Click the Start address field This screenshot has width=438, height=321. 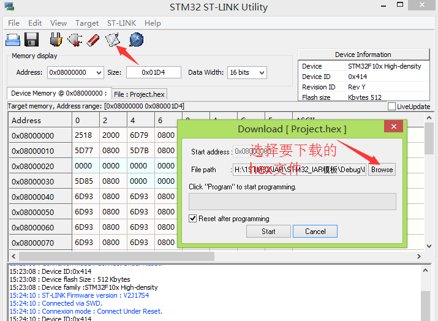click(x=259, y=151)
